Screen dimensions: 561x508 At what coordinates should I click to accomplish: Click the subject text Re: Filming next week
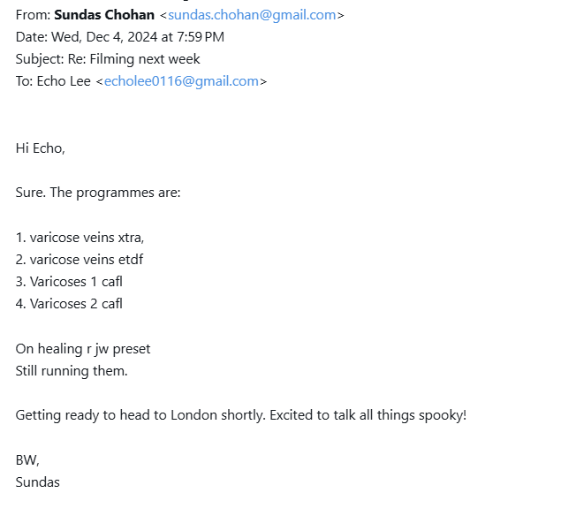tap(133, 59)
